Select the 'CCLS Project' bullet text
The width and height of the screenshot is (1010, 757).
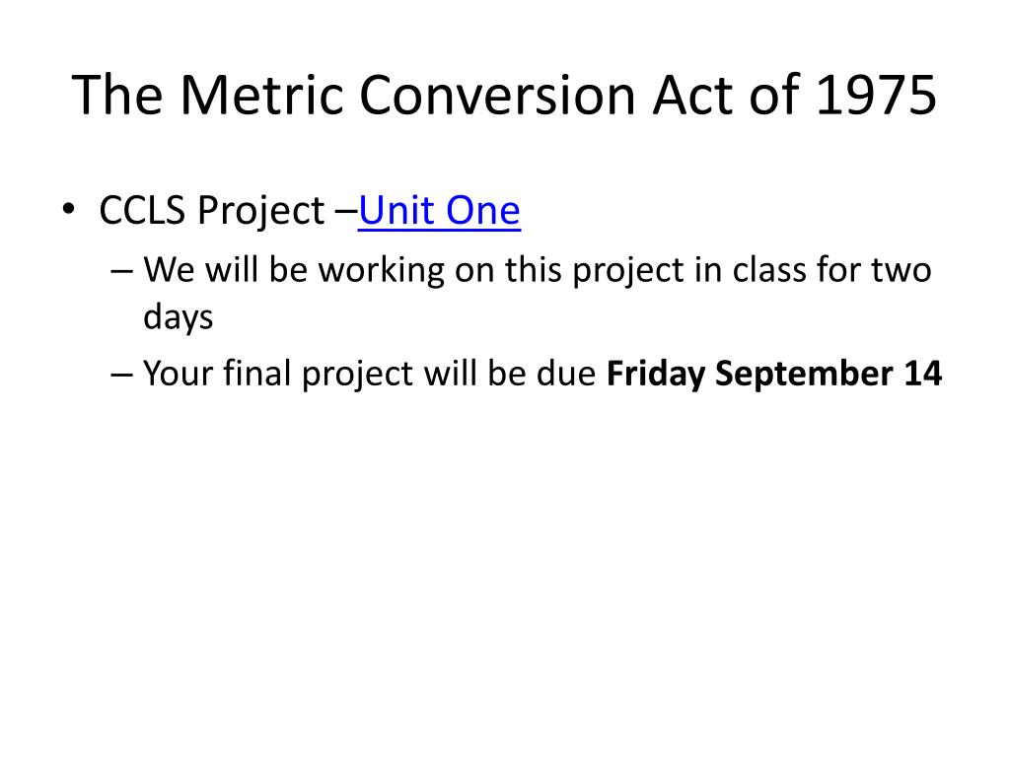[212, 211]
